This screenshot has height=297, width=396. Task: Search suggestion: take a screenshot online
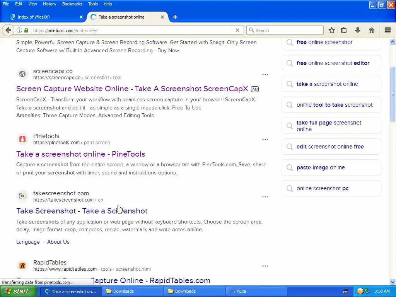click(331, 84)
